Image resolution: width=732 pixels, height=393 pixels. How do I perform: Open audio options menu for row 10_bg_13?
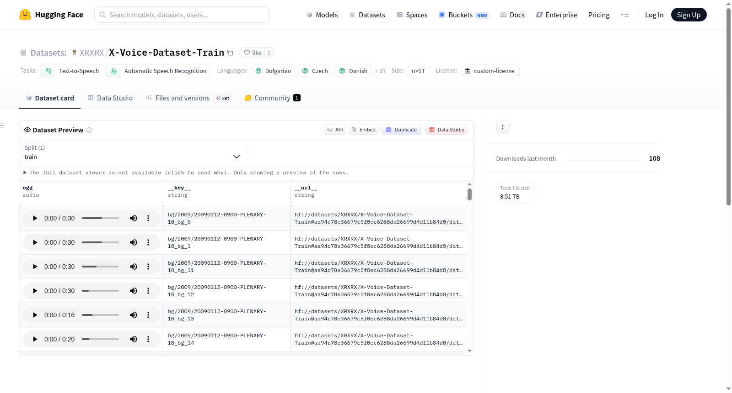pos(148,315)
